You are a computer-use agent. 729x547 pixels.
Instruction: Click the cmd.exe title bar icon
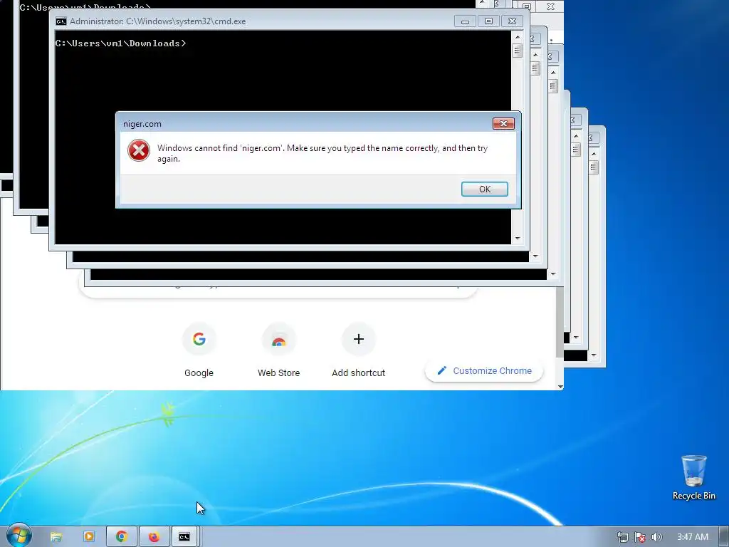pyautogui.click(x=61, y=21)
